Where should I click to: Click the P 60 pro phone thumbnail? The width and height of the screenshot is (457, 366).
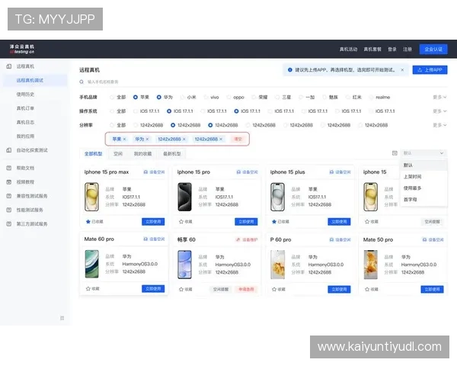[278, 265]
